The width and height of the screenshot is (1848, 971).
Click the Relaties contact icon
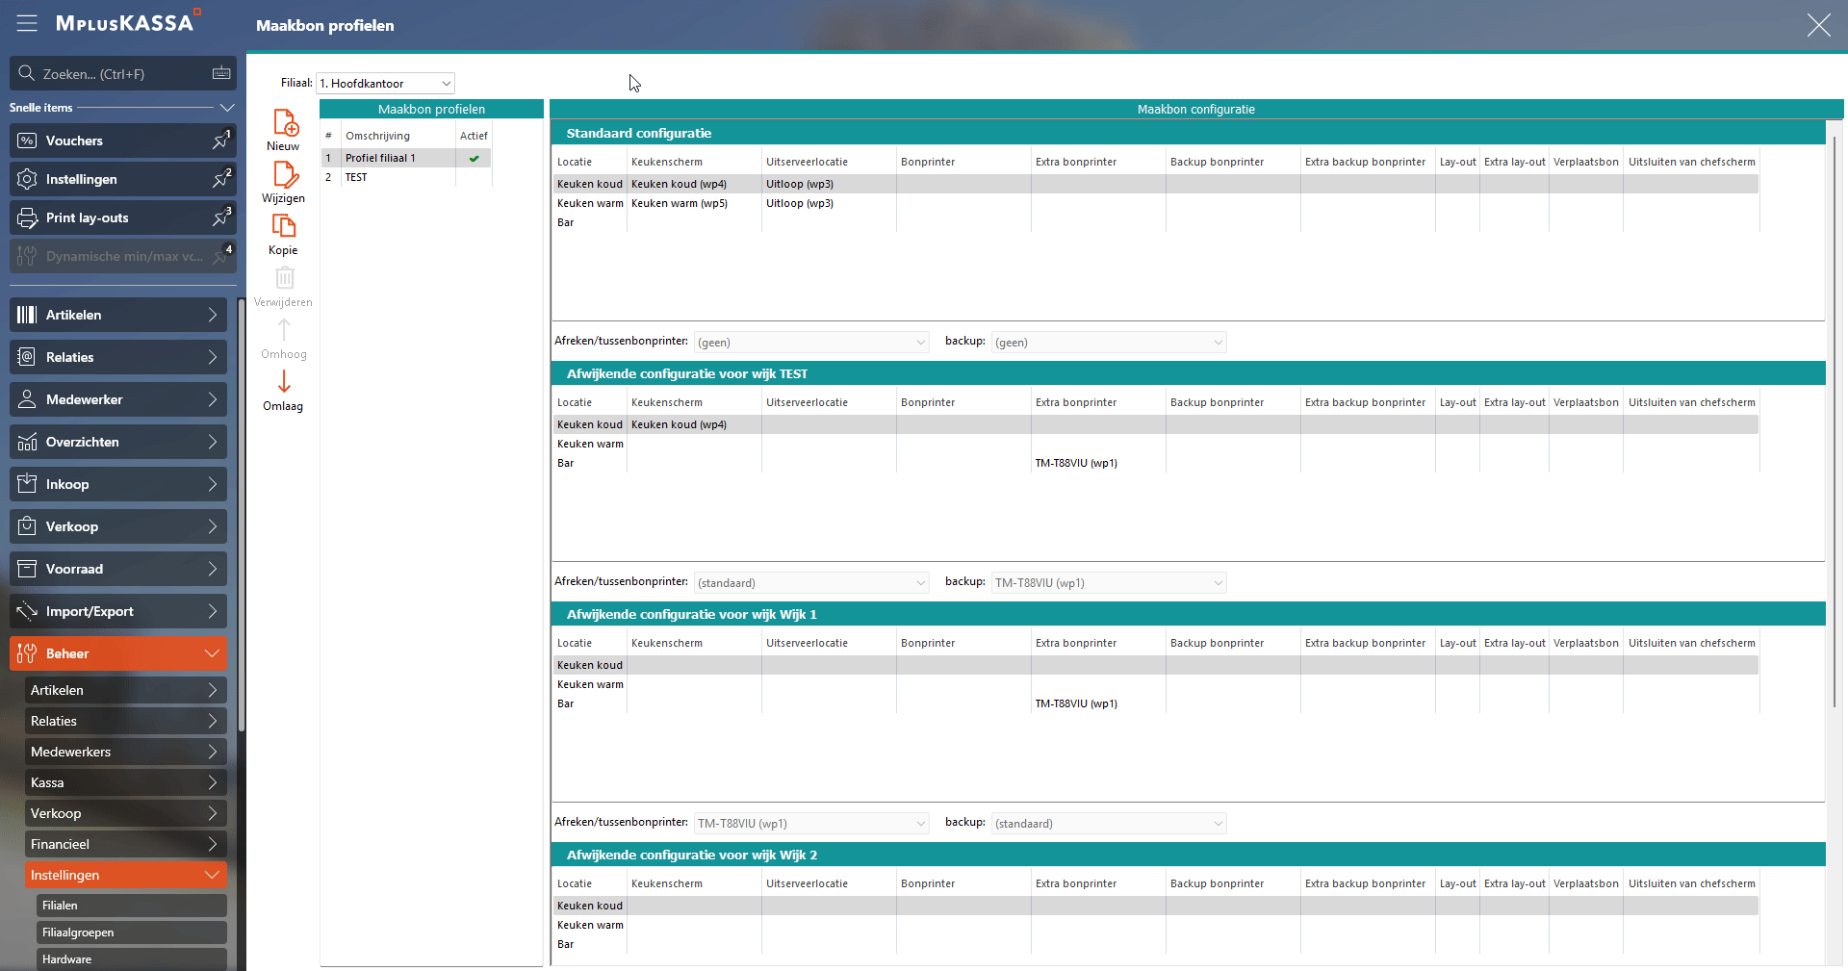click(x=27, y=357)
